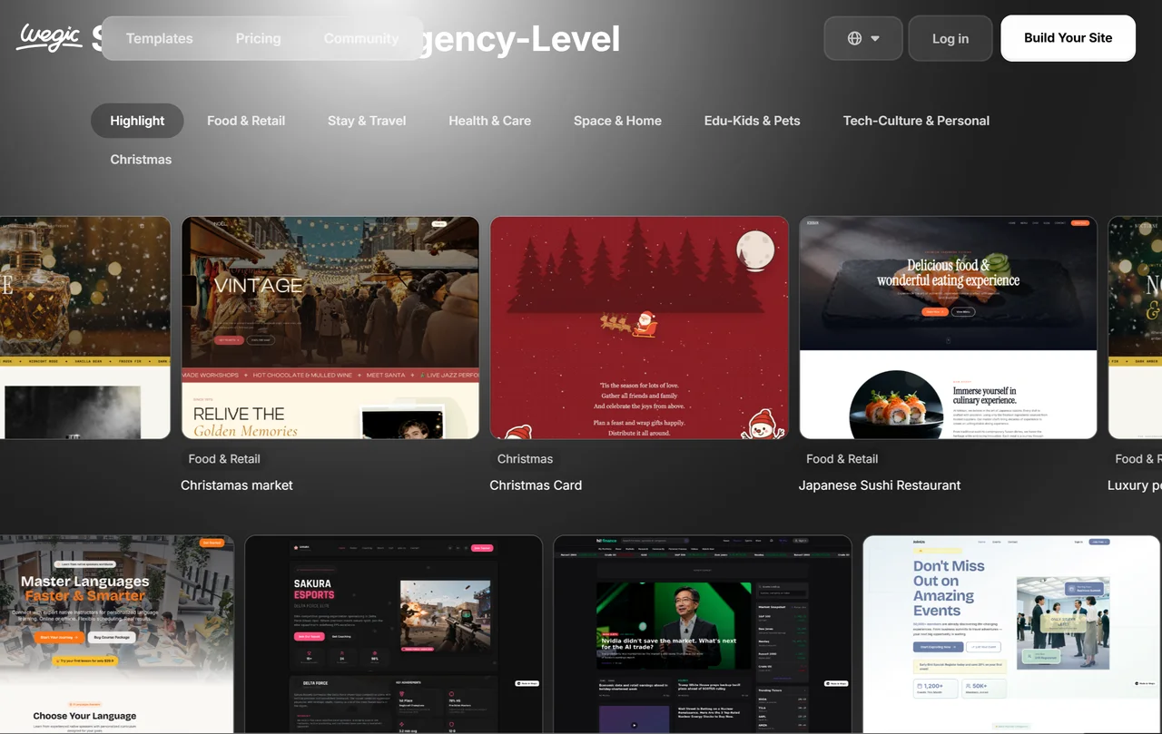The height and width of the screenshot is (734, 1162).
Task: Click the Wegic logo
Action: click(49, 37)
